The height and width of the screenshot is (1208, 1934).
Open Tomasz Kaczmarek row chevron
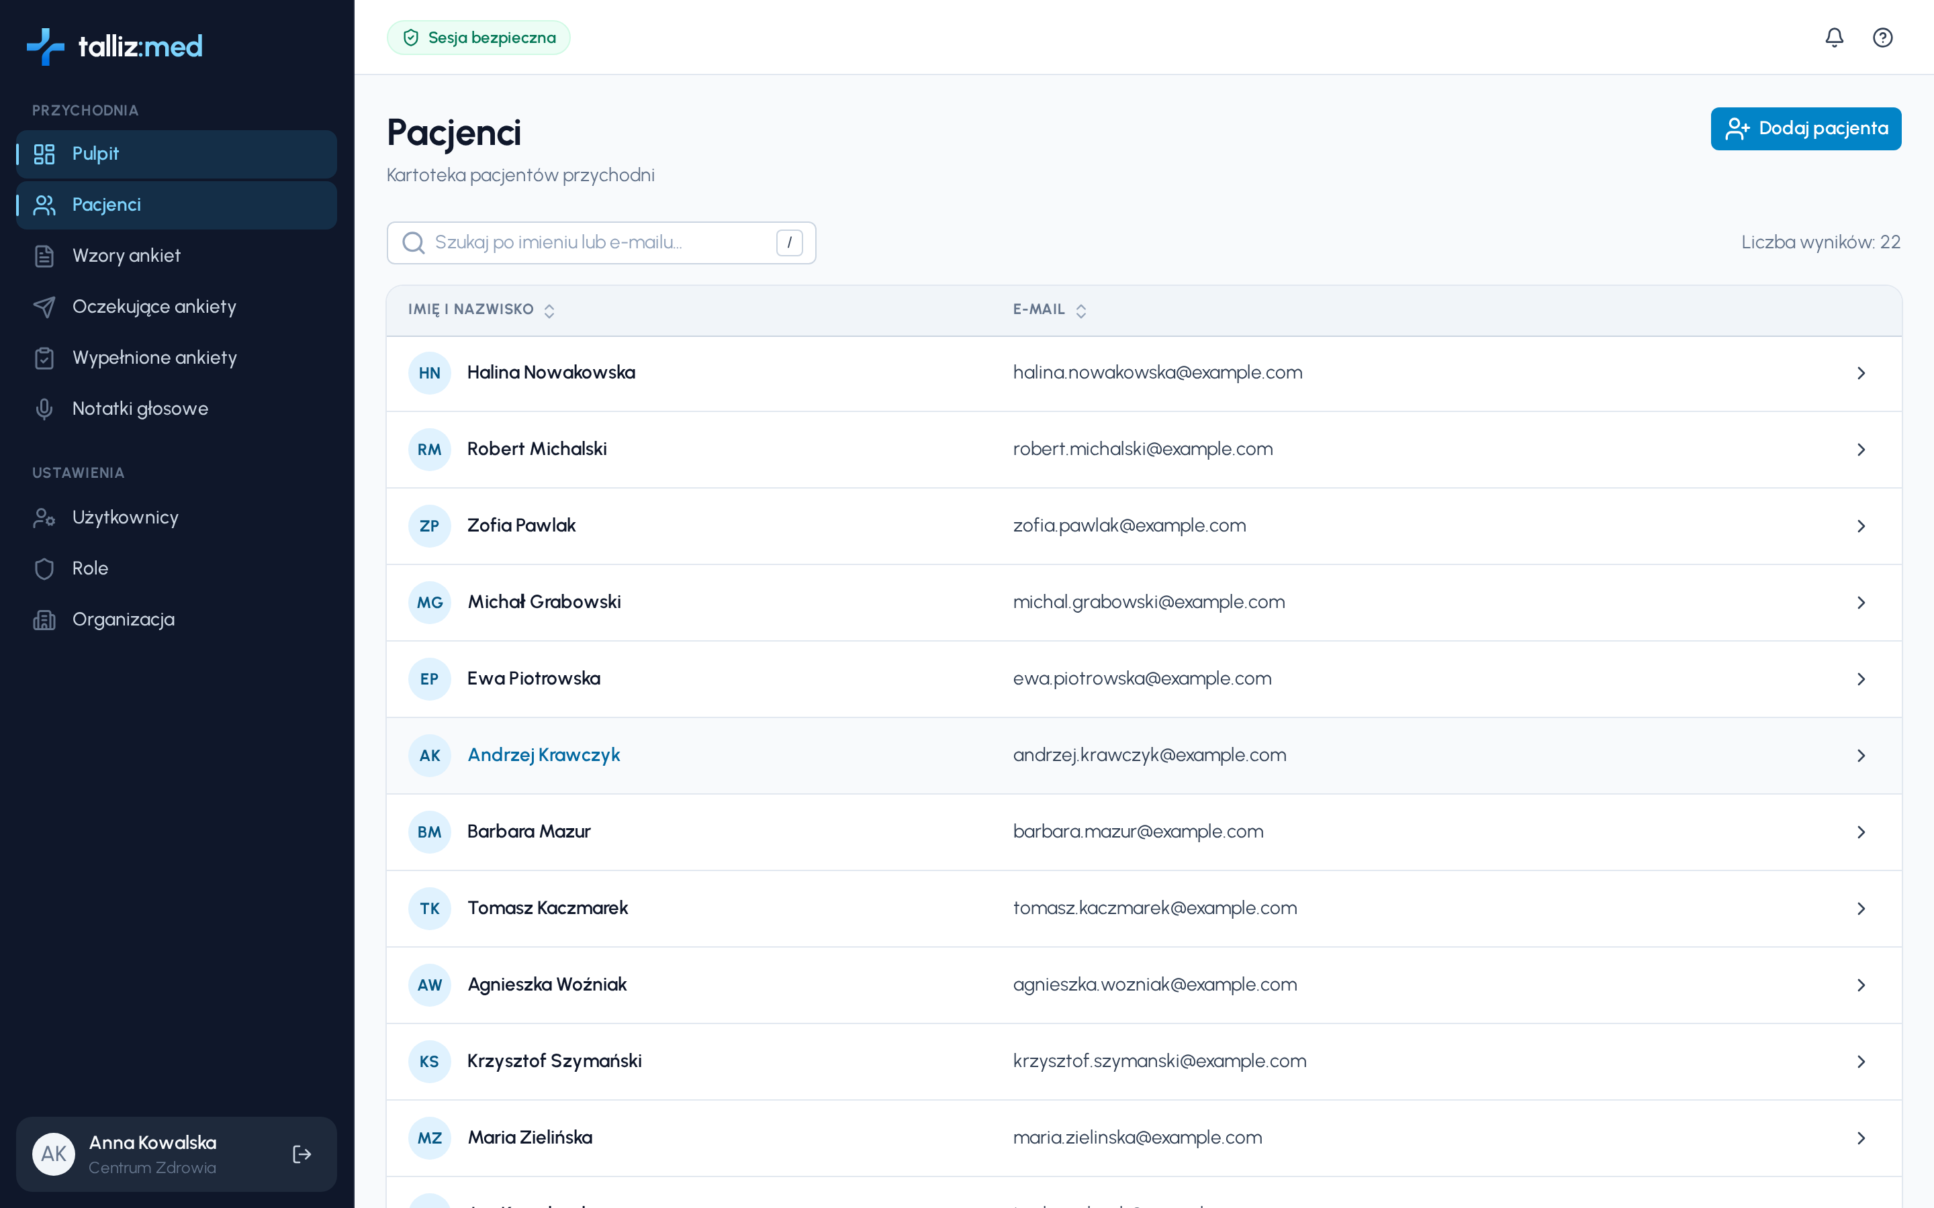[x=1861, y=909]
